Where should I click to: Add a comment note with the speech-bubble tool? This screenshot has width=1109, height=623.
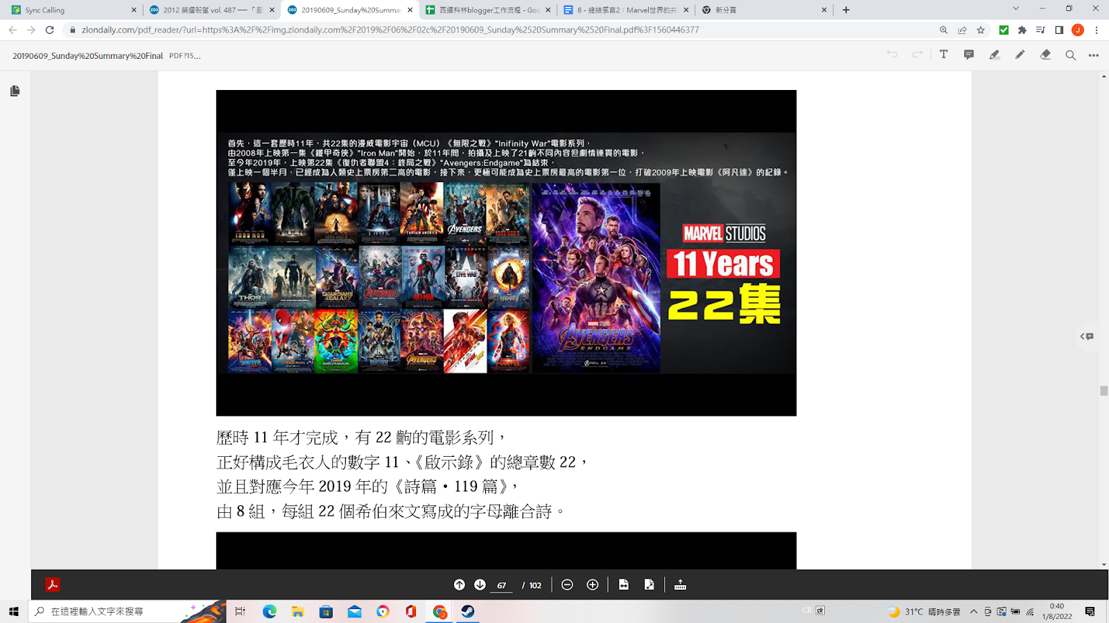click(969, 55)
